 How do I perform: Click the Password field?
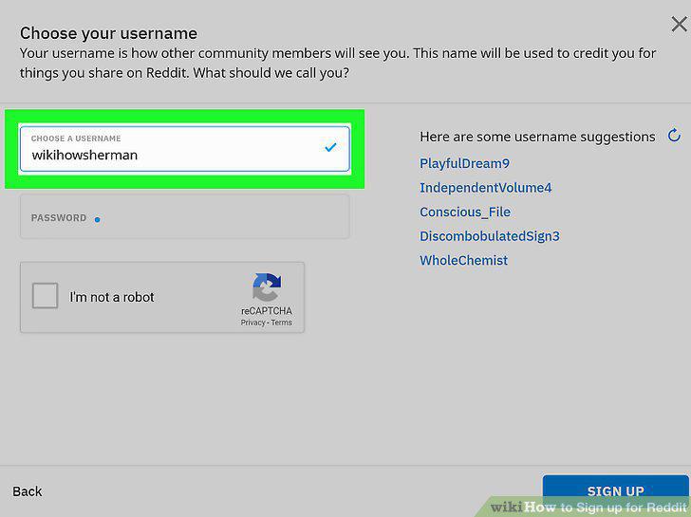pos(185,216)
